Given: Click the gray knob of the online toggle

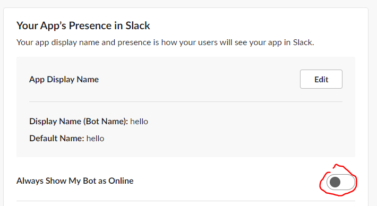Looking at the screenshot, I should pos(335,182).
